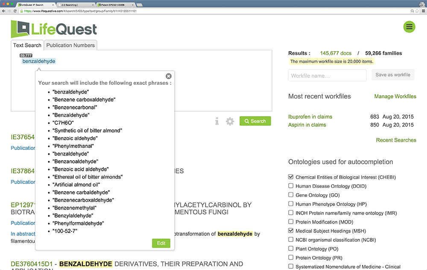Open a new browser tab
The width and height of the screenshot is (427, 270).
tap(139, 5)
